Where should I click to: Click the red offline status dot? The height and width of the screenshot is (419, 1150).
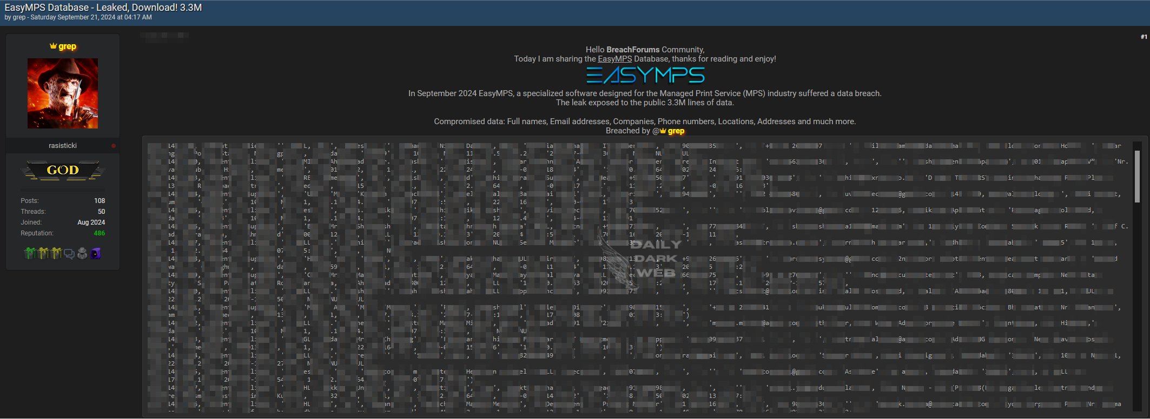coord(114,146)
